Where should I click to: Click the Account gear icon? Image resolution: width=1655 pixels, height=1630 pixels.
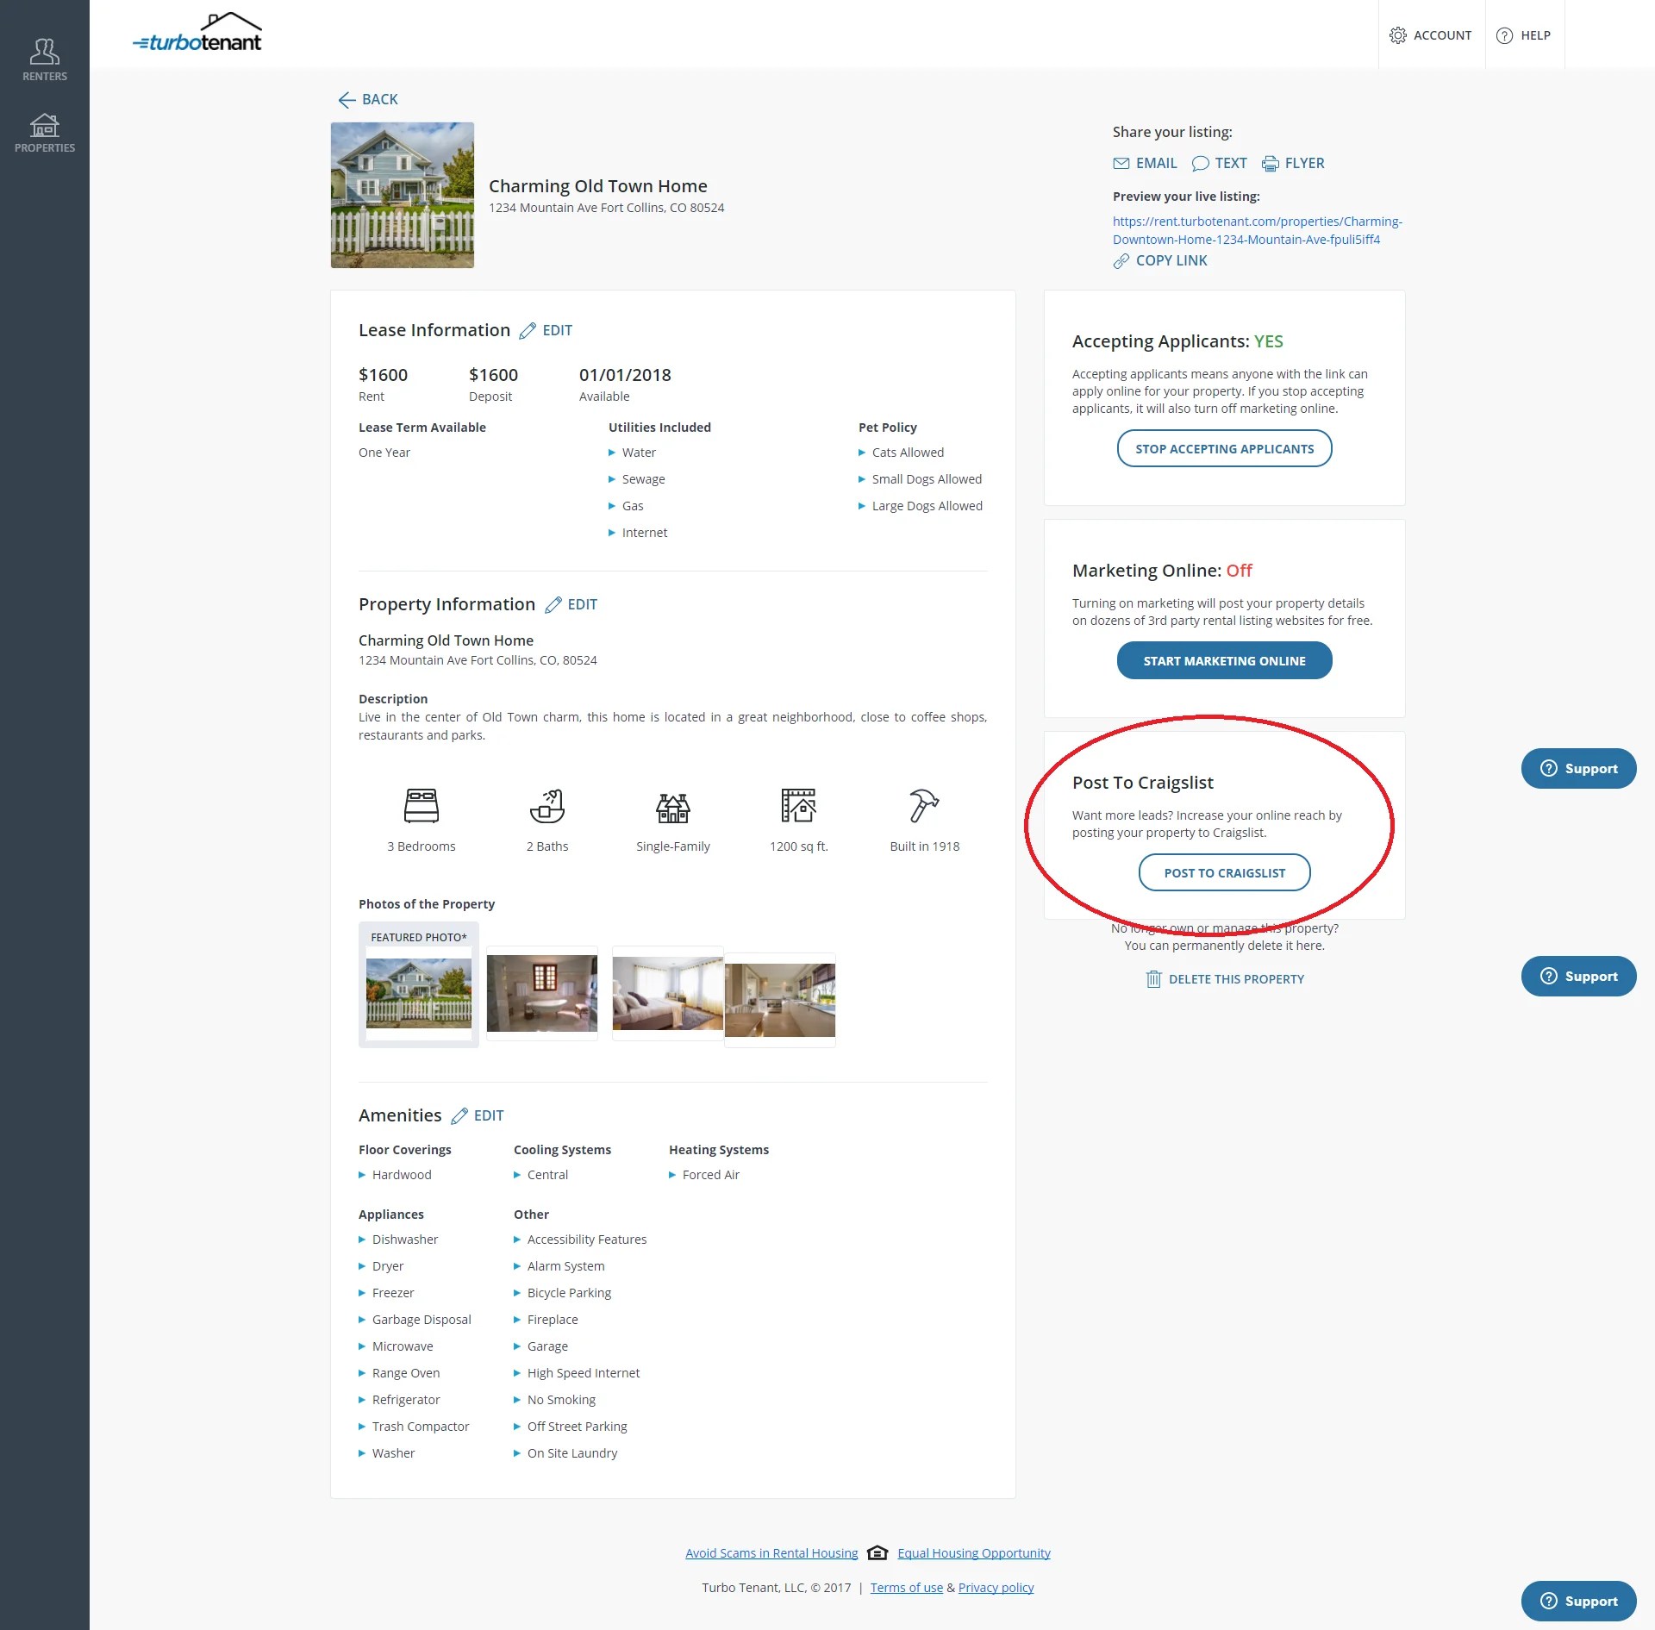click(x=1397, y=35)
